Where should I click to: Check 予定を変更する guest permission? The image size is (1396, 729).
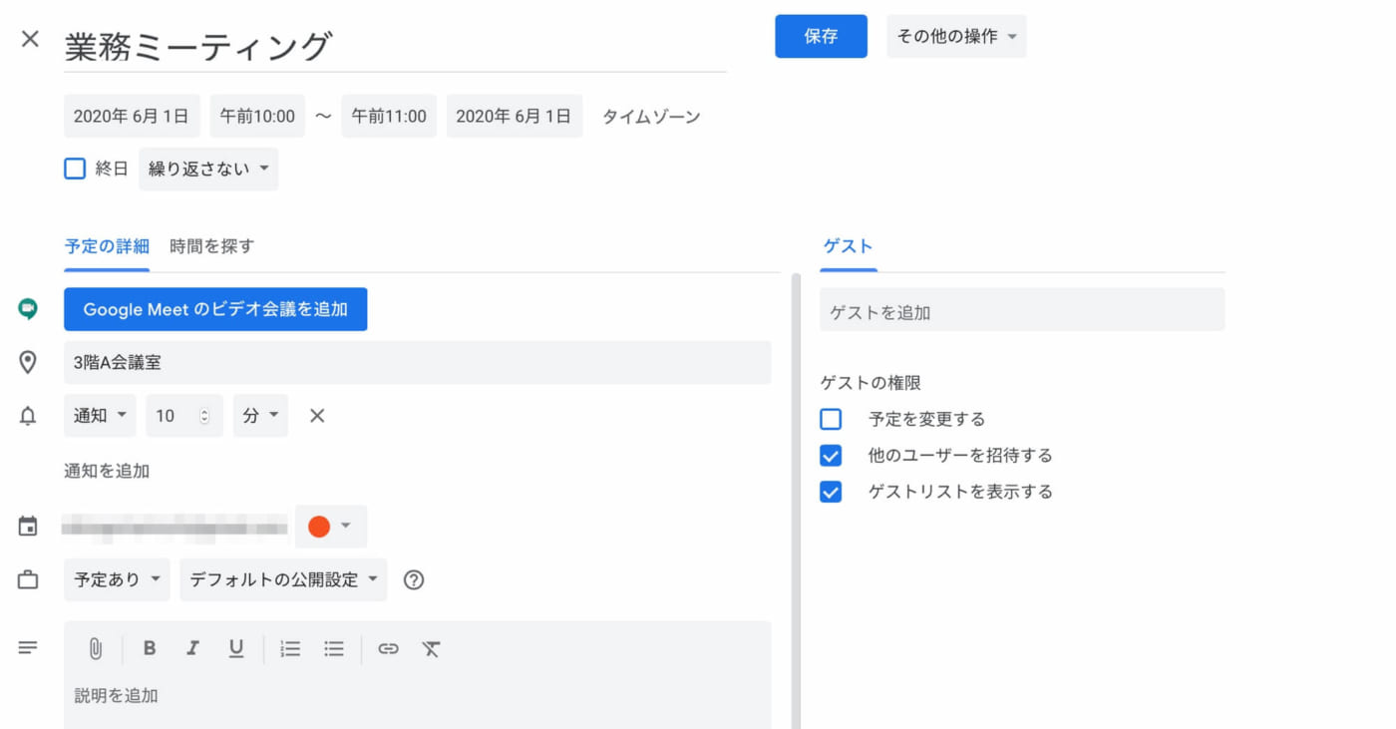[x=831, y=419]
